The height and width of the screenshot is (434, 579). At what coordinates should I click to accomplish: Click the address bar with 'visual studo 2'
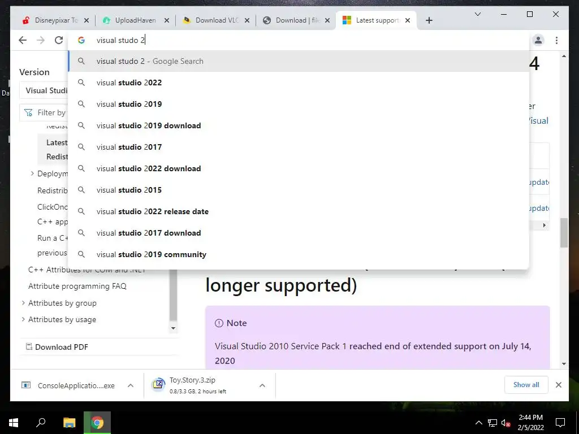point(299,40)
